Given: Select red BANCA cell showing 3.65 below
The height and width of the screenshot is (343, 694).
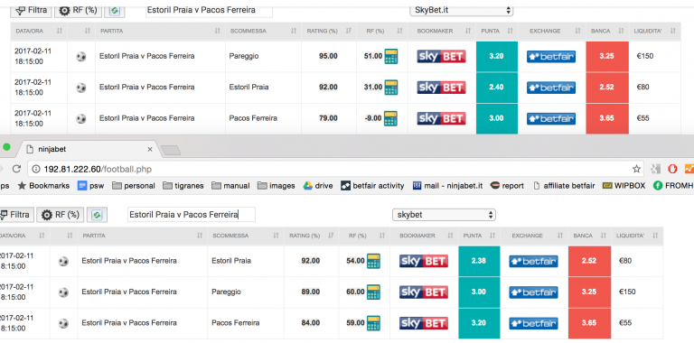Looking at the screenshot, I should [x=589, y=323].
